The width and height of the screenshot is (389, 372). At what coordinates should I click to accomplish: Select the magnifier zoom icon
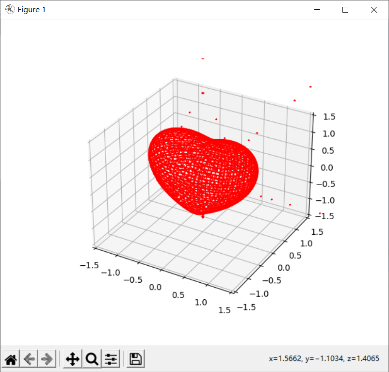point(92,358)
